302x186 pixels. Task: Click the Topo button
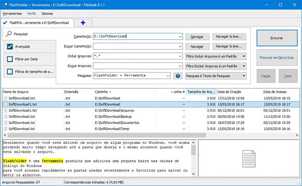[x=288, y=76]
